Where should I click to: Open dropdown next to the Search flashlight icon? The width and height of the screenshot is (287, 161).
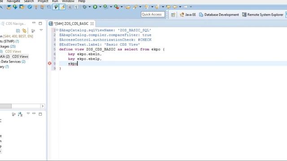point(140,7)
